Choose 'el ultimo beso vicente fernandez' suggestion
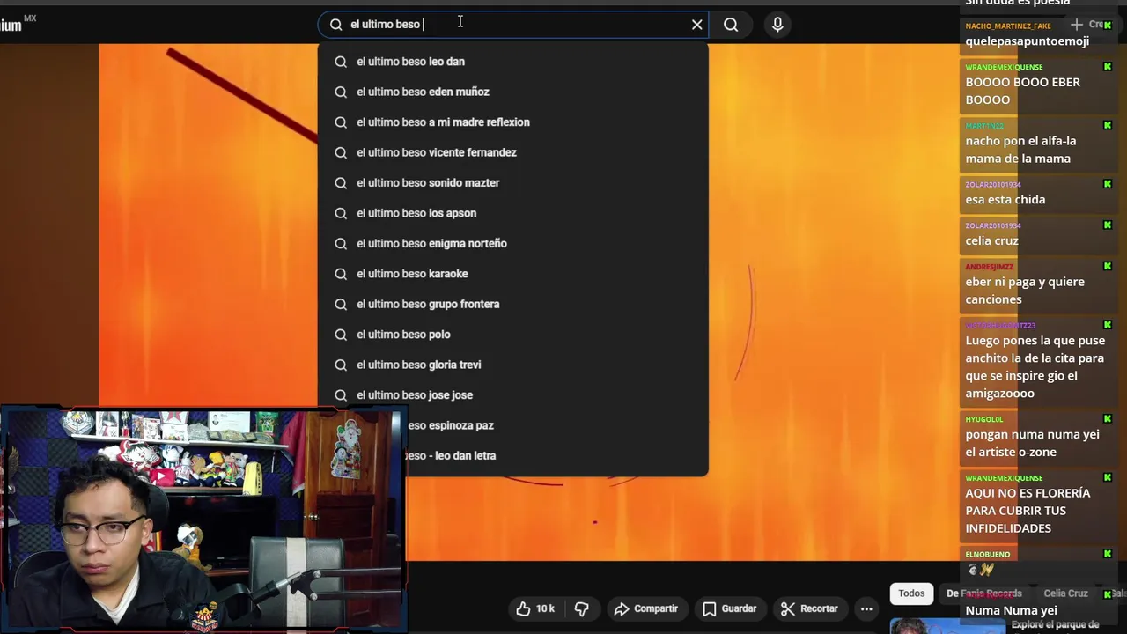The image size is (1127, 634). pos(513,152)
